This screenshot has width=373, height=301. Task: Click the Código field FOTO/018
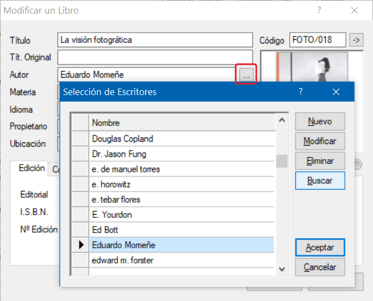[x=318, y=40]
